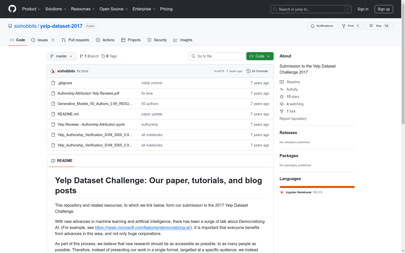Image resolution: width=405 pixels, height=253 pixels.
Task: Click Report repository
Action: click(293, 119)
